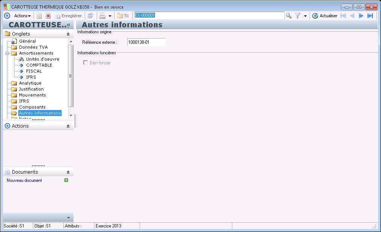
Task: Go to last record arrow
Action: pyautogui.click(x=370, y=16)
